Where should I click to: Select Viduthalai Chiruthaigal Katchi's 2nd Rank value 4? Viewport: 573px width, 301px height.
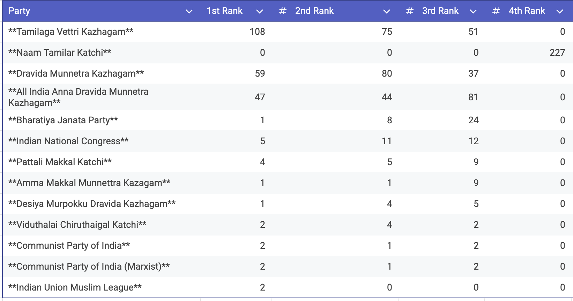390,225
